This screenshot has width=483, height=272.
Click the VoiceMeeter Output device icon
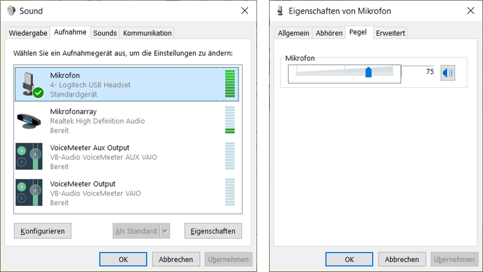click(29, 193)
